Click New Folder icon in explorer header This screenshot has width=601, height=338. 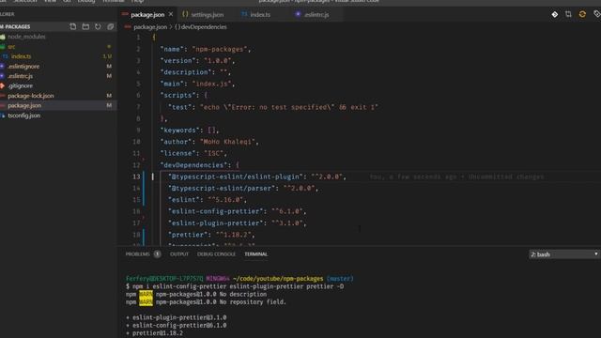point(85,26)
